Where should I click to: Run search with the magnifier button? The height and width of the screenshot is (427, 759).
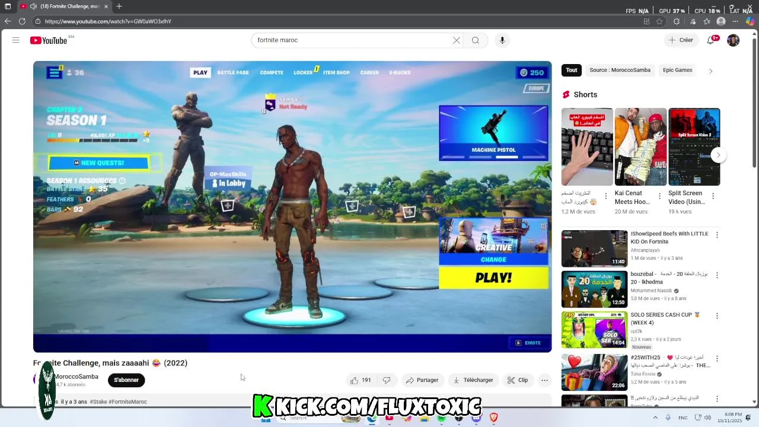476,40
